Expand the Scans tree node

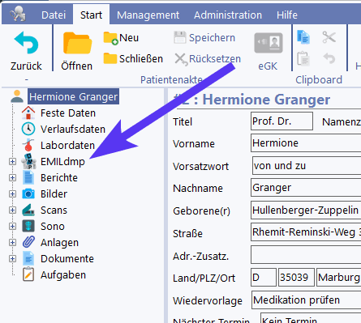point(12,210)
